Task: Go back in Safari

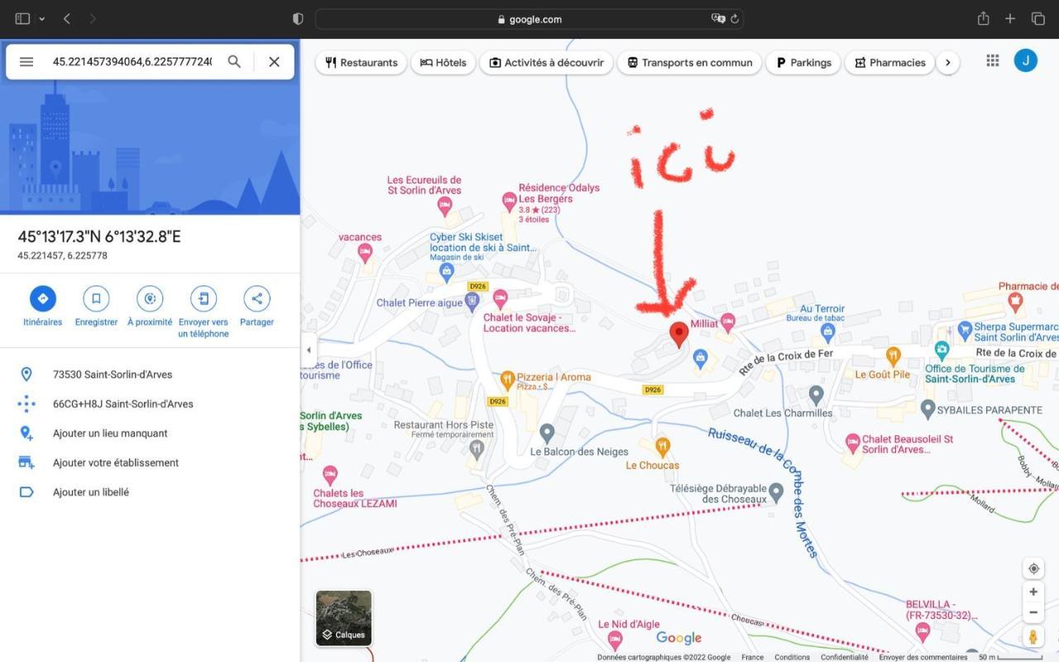Action: point(67,18)
